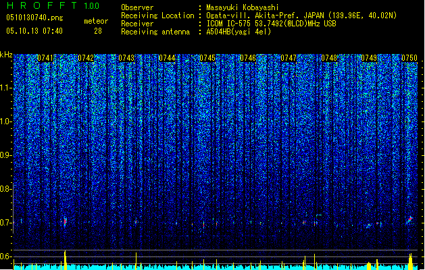Select the 0747 time marker
The height and width of the screenshot is (270, 425).
[x=289, y=58]
